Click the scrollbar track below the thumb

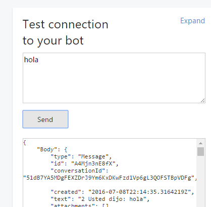pos(200,181)
